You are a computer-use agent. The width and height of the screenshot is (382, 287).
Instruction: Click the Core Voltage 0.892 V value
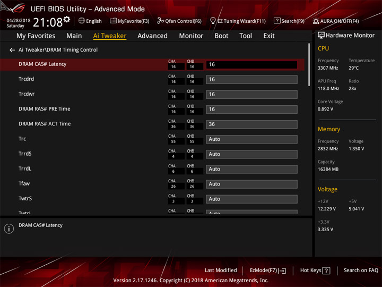pos(325,109)
